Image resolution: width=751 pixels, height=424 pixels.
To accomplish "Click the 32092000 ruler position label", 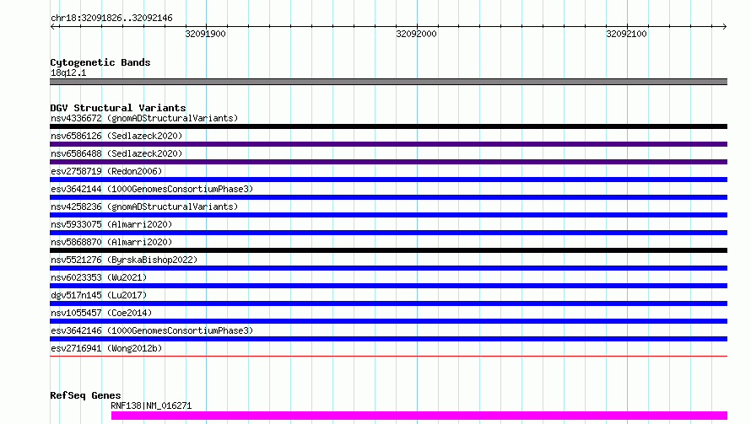I will pos(416,34).
